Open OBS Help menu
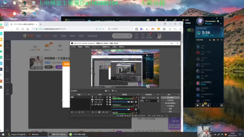The image size is (244, 137). tap(121, 47)
